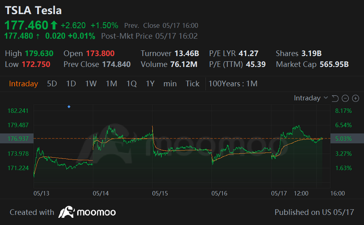This screenshot has width=364, height=225.
Task: Click the blue diamond marker on chart
Action: [69, 107]
